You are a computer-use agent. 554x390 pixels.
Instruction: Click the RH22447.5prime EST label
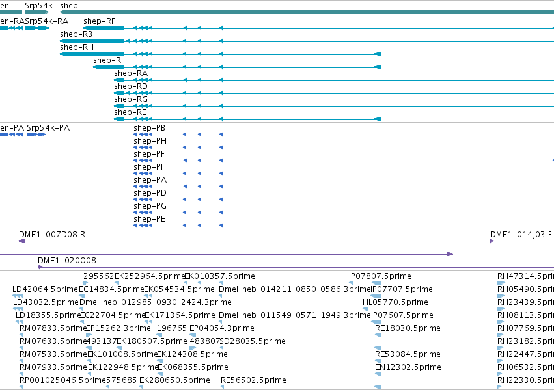point(525,354)
